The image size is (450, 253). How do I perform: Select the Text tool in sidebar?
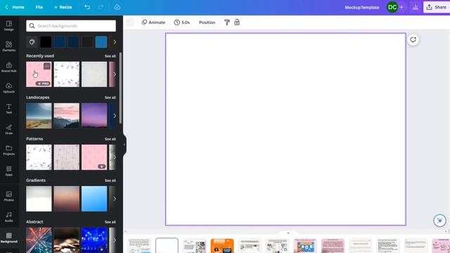tap(9, 108)
